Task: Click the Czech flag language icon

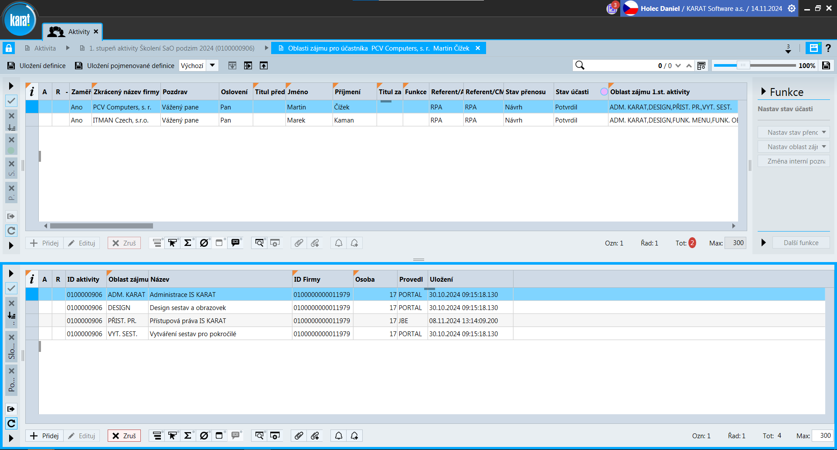Action: click(x=630, y=8)
